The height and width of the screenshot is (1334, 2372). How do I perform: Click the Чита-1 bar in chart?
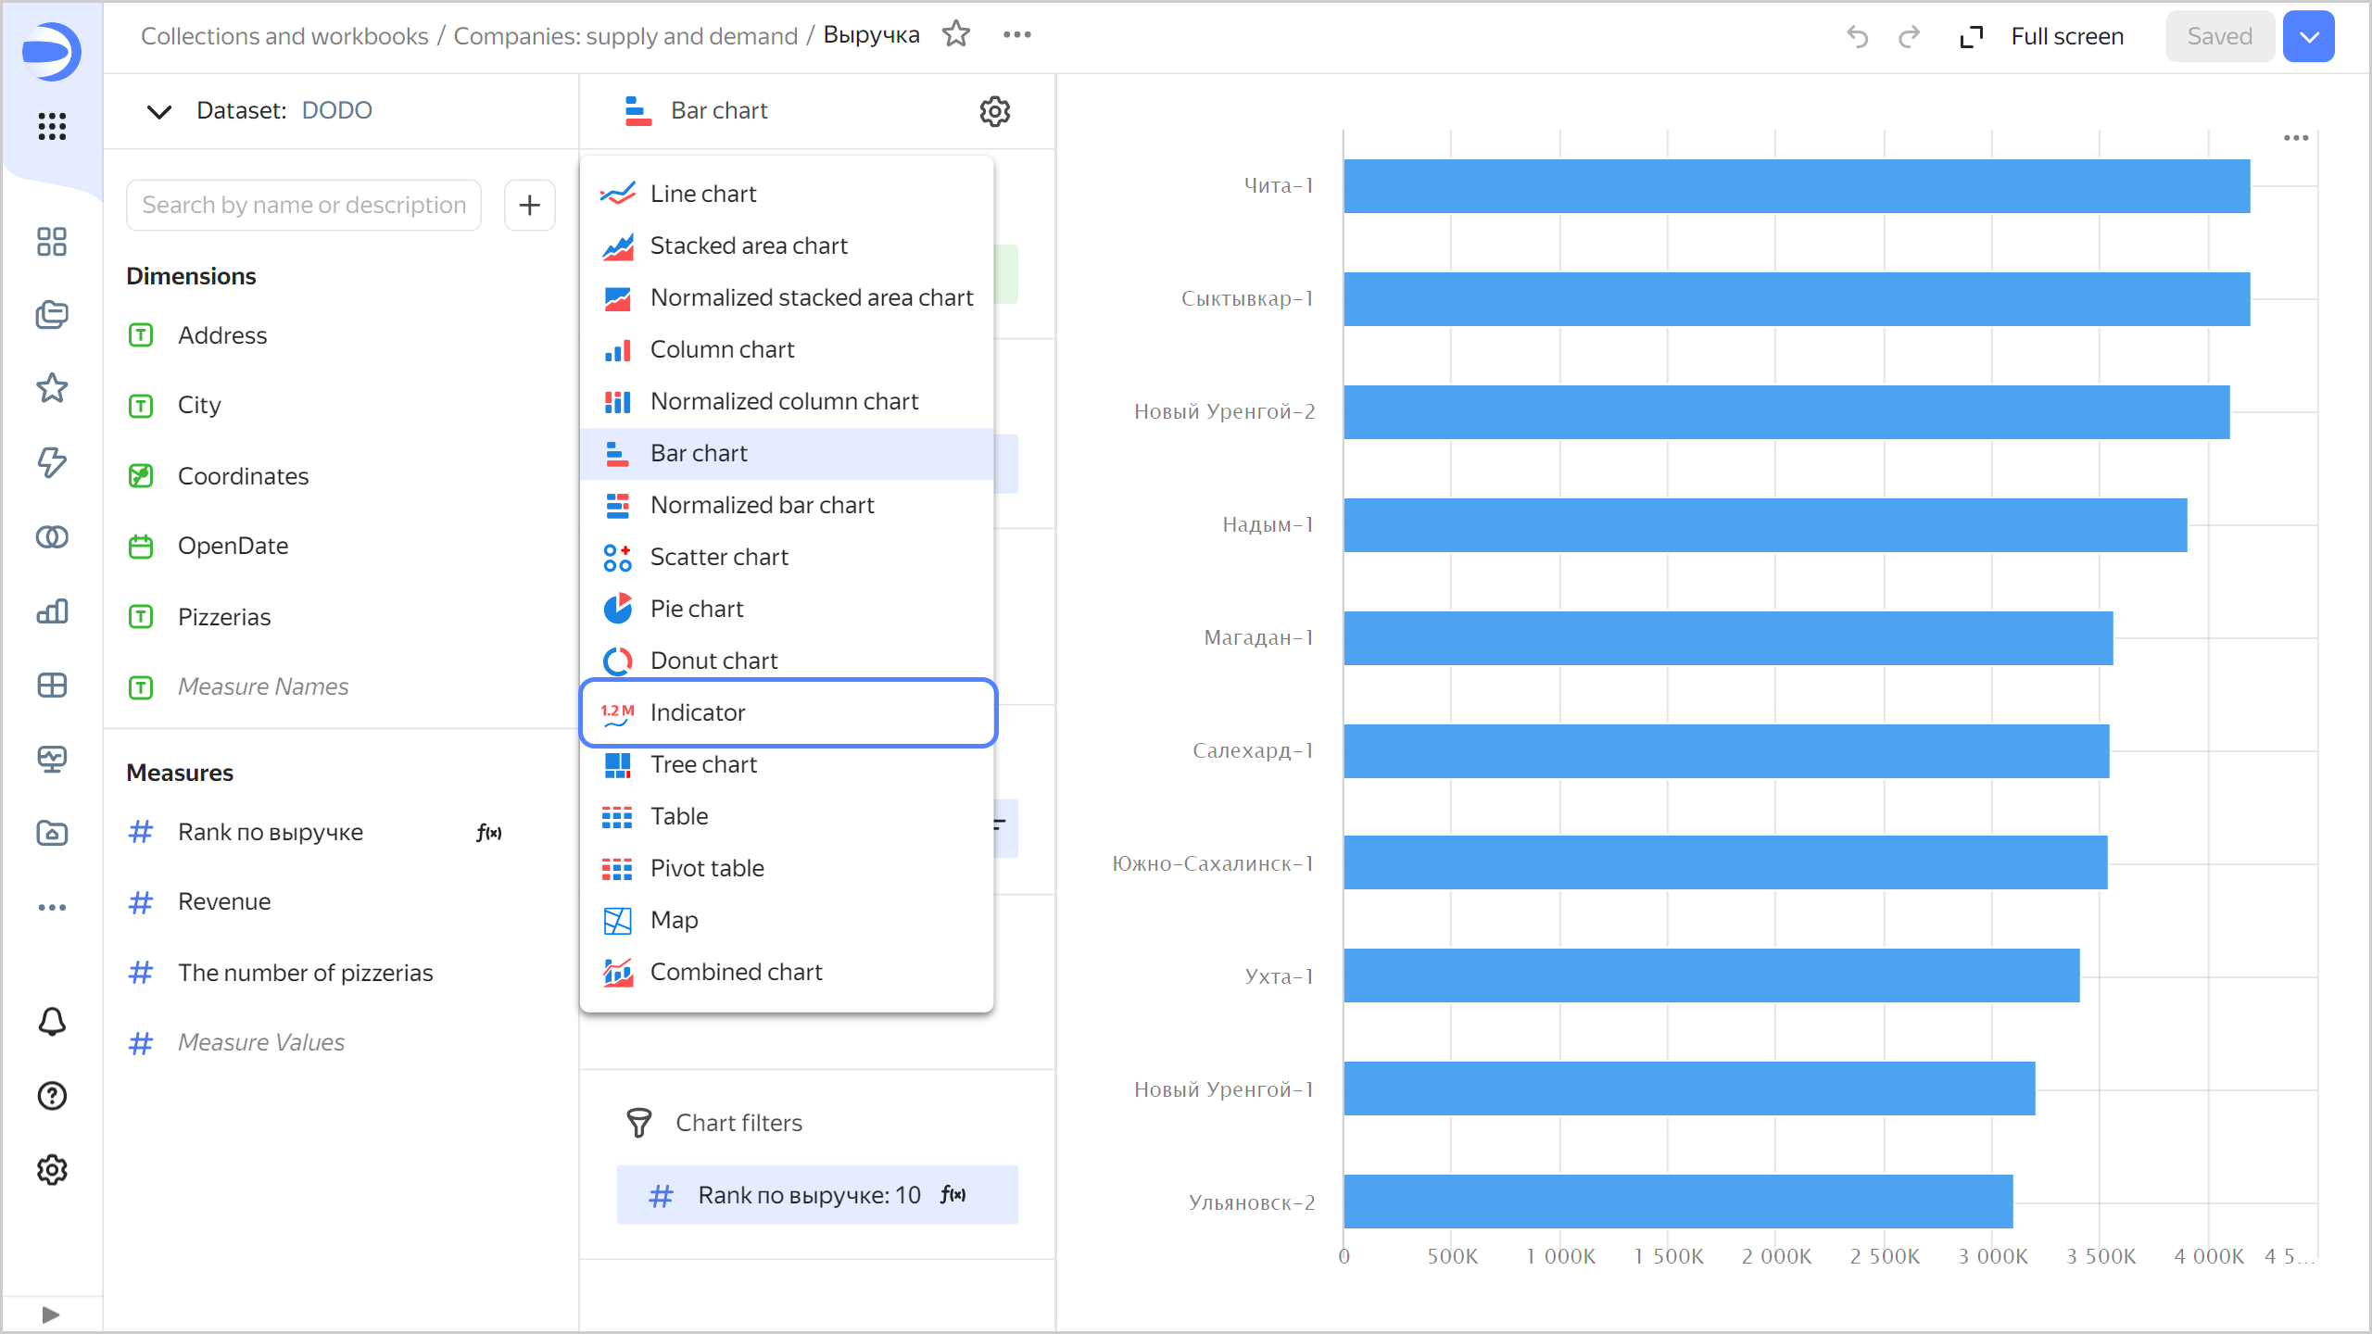[x=1796, y=186]
